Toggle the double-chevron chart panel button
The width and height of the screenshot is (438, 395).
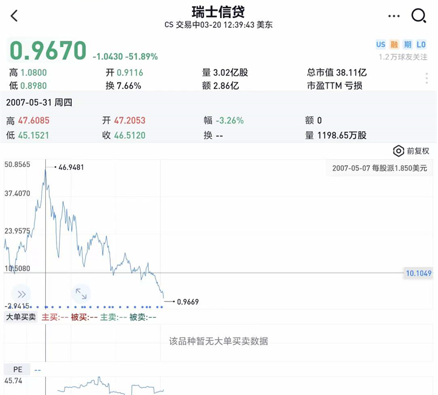(x=21, y=294)
